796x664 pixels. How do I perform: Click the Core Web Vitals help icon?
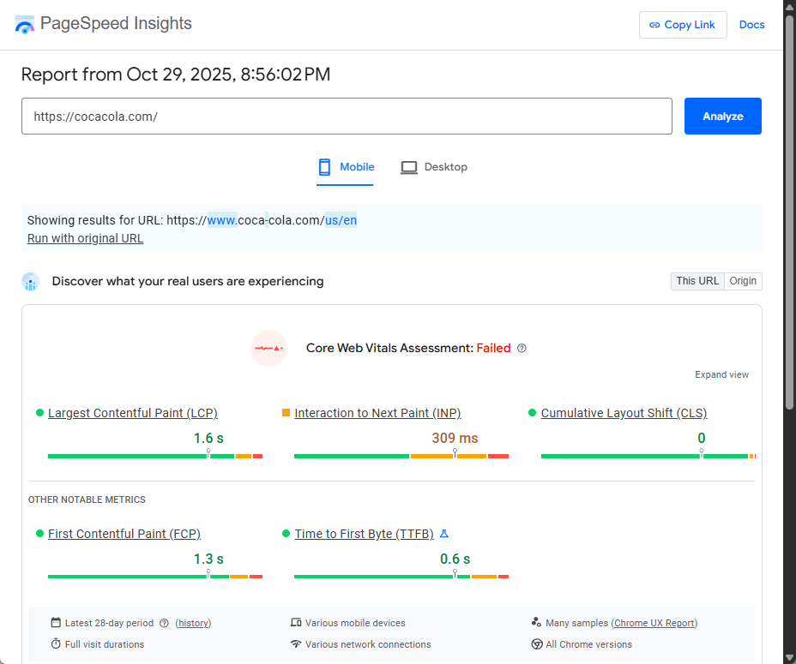[x=522, y=349]
